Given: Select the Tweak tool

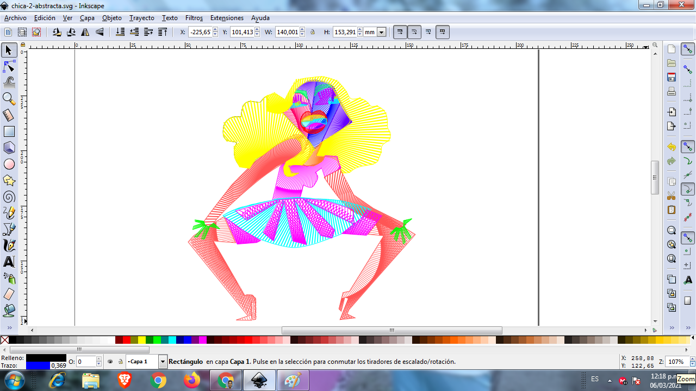Looking at the screenshot, I should pos(9,83).
